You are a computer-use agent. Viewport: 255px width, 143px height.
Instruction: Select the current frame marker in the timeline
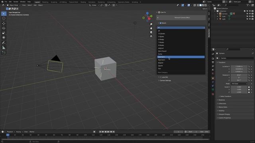[x=8, y=135]
